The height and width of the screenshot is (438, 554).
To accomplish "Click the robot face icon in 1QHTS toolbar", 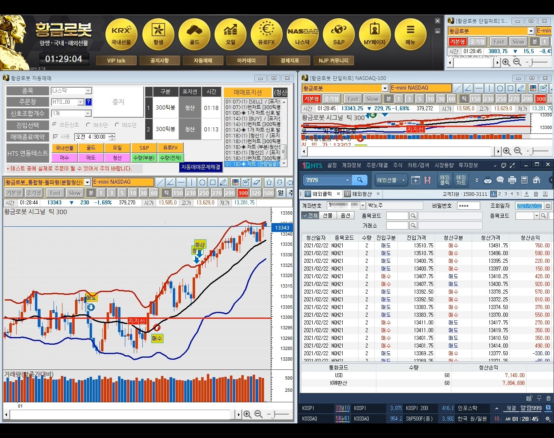I will click(488, 180).
